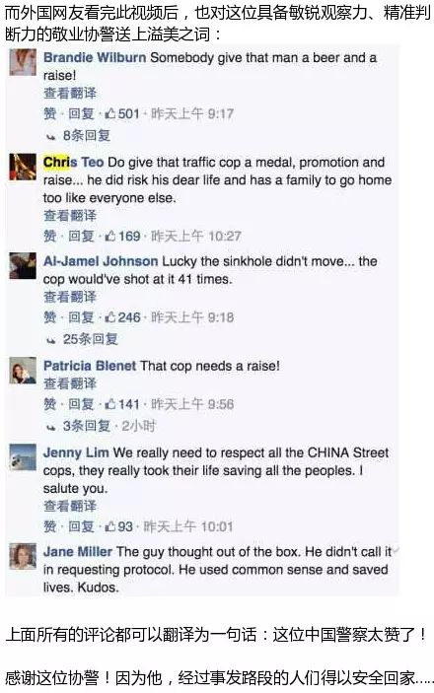
Task: Click 查看翻译 under Chris Teo's comment
Action: pos(70,215)
